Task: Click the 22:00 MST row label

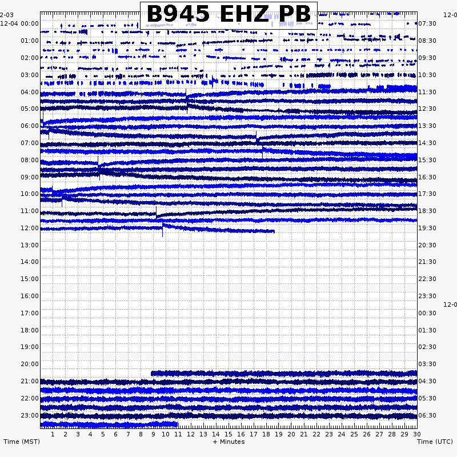Action: (x=30, y=398)
